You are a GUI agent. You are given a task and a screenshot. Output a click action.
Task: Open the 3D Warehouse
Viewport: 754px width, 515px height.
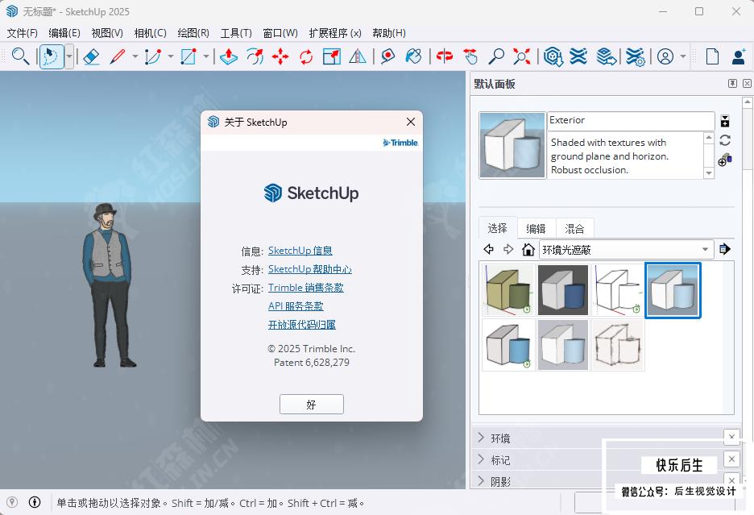[553, 56]
